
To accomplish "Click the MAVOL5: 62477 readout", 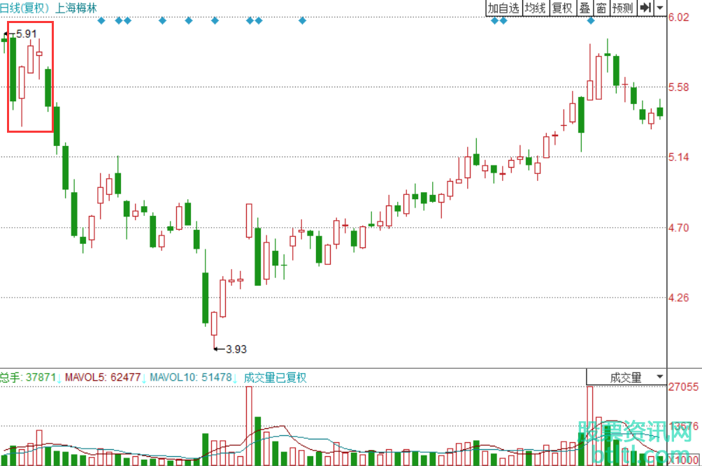I will click(x=103, y=377).
